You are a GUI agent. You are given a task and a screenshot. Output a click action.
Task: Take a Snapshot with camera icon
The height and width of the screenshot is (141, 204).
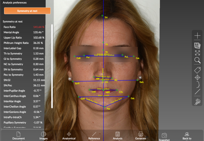click(164, 137)
